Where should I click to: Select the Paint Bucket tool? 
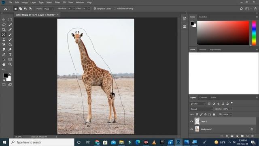[10, 45]
